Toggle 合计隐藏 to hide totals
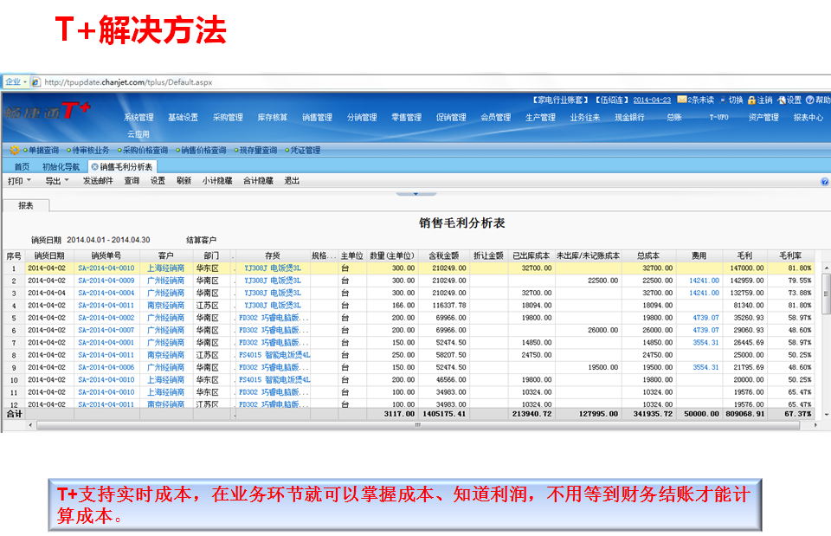This screenshot has width=831, height=536. (258, 181)
